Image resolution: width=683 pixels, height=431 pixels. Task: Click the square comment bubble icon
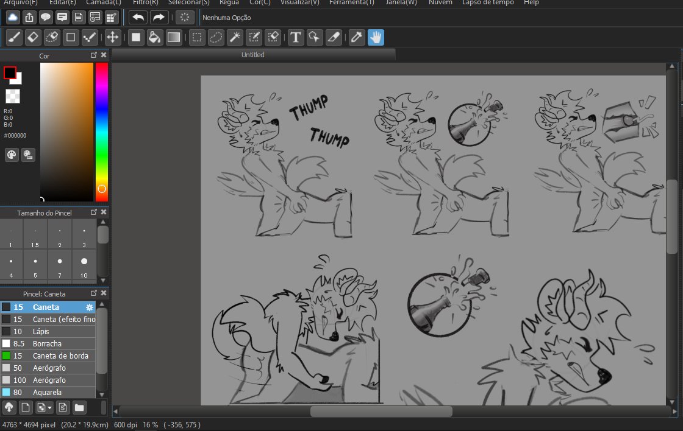62,18
